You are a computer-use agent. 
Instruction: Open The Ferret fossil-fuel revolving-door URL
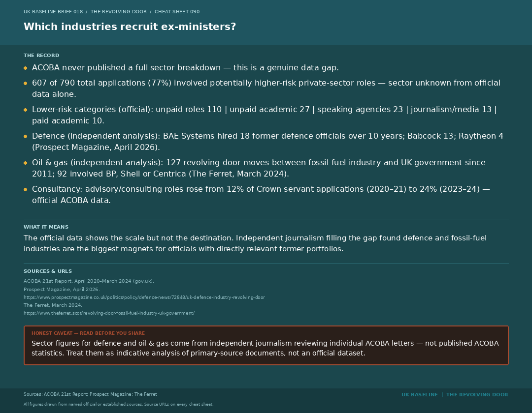coord(109,313)
